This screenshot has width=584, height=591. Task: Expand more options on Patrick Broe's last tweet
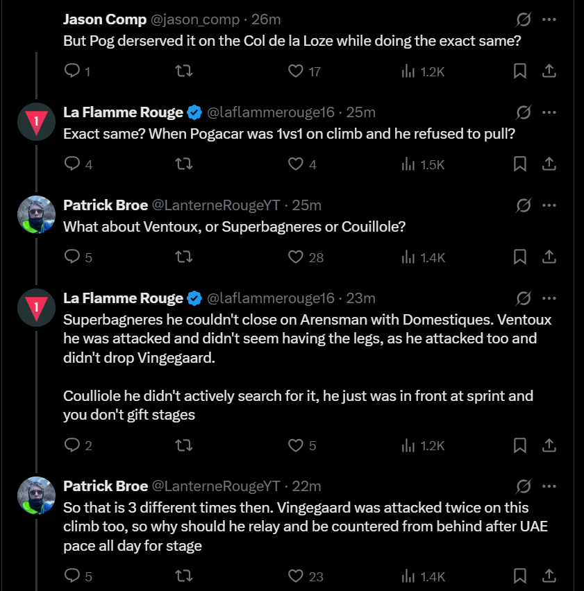pos(549,486)
